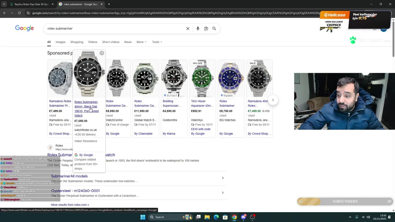Start voice search with the microphone icon

click(x=198, y=28)
